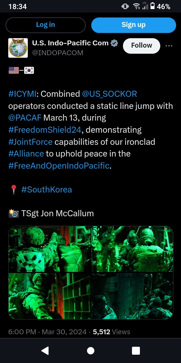Follow the INDOPACOM account
The image size is (181, 363).
pyautogui.click(x=141, y=46)
